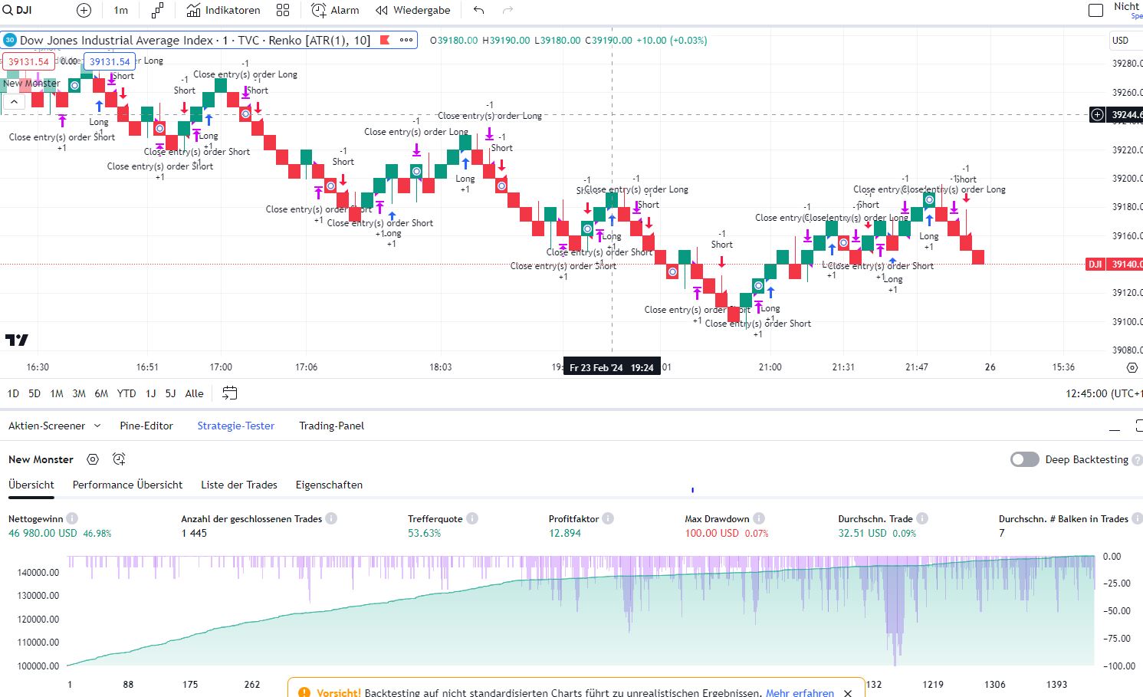Click info icon beside Trefferquote
Image resolution: width=1143 pixels, height=697 pixels.
pos(472,518)
